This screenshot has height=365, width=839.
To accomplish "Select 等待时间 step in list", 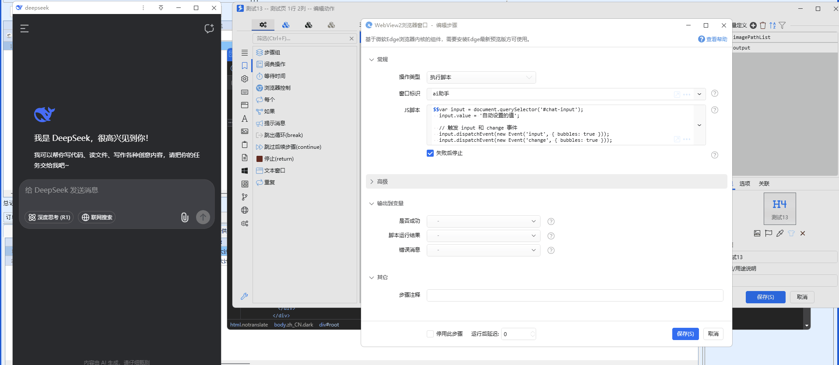I will pyautogui.click(x=270, y=76).
